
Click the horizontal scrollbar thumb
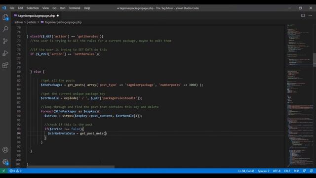(71, 167)
